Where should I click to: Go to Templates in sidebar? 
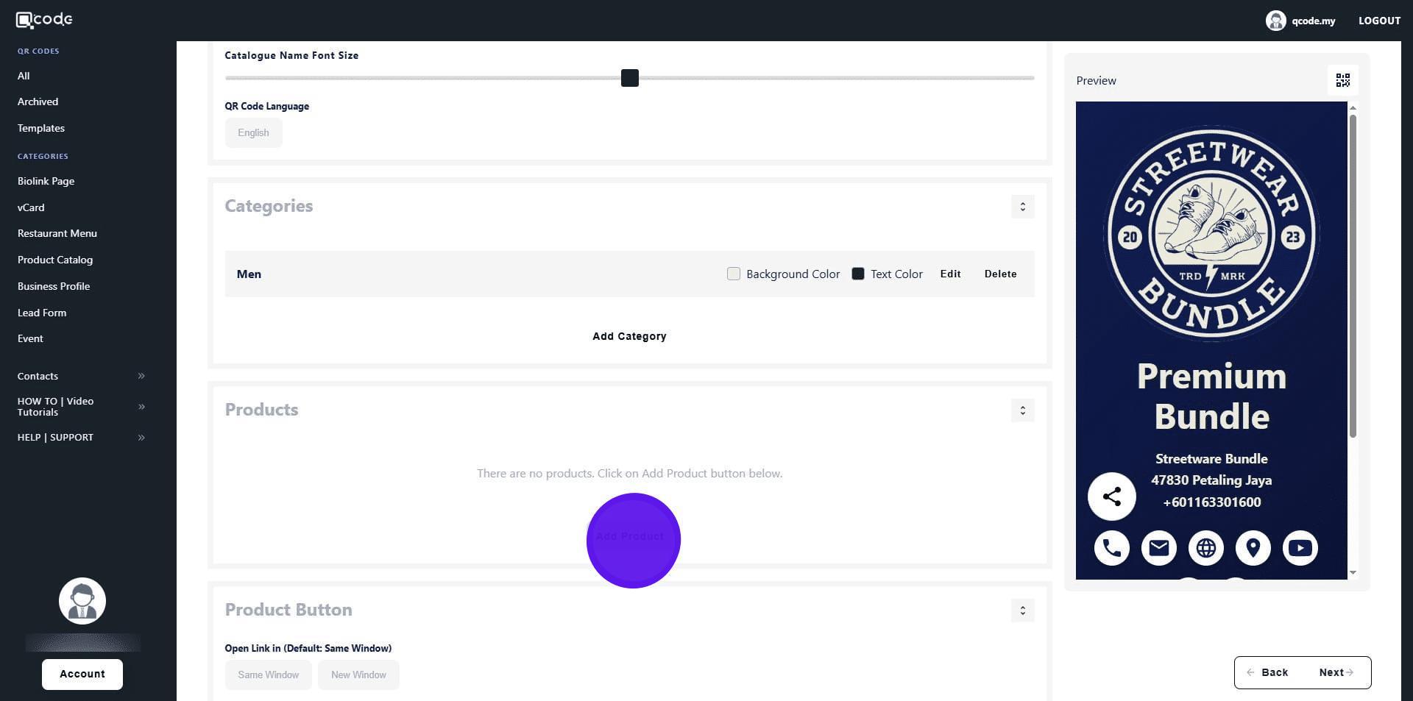(41, 128)
